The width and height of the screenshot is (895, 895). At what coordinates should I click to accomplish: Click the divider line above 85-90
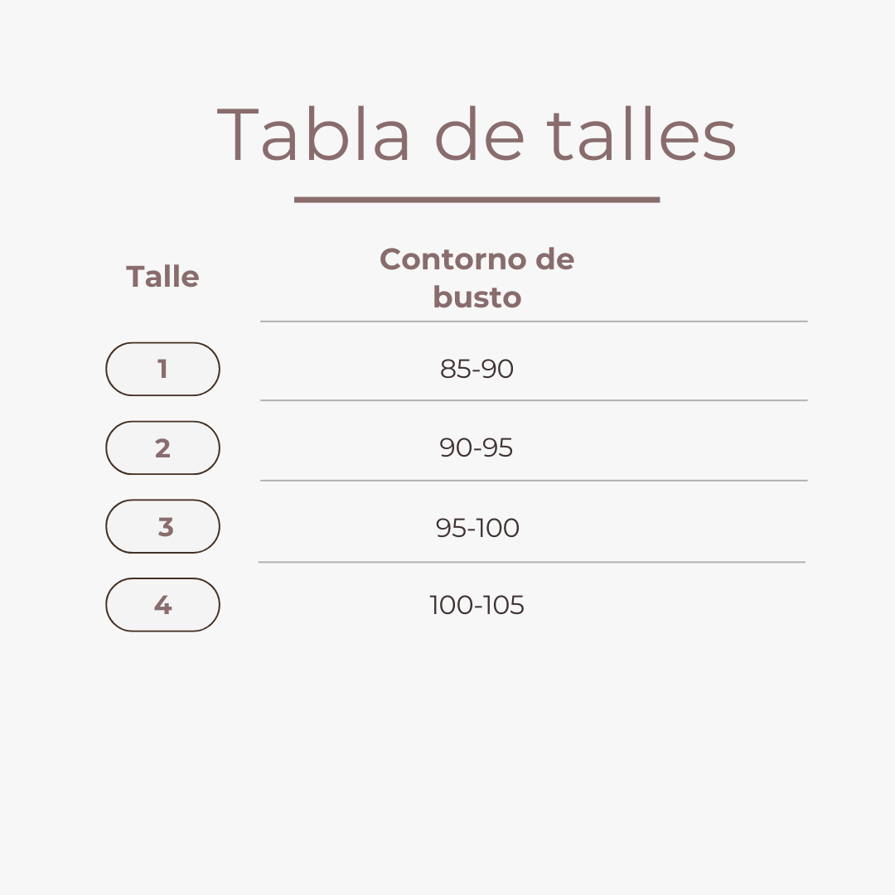534,321
